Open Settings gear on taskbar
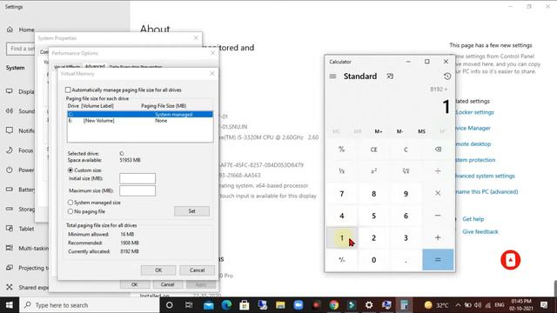Screen dimensions: 557x313 click(x=369, y=305)
